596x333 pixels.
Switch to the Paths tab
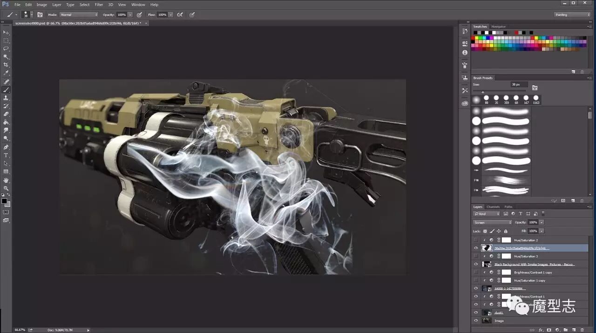point(508,207)
